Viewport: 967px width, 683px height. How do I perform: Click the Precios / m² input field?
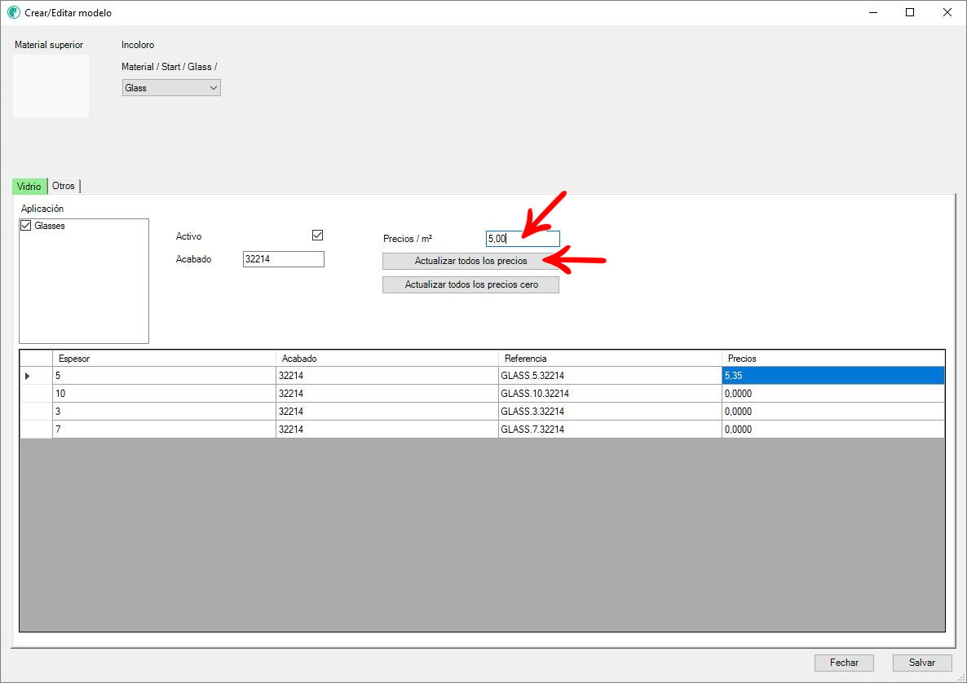click(522, 239)
